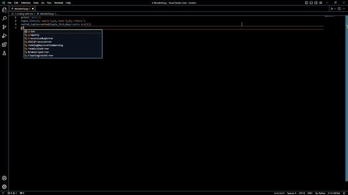The width and height of the screenshot is (348, 195).
Task: Choose 'PendingDeprecationWarning' suggestion
Action: [x=63, y=45]
